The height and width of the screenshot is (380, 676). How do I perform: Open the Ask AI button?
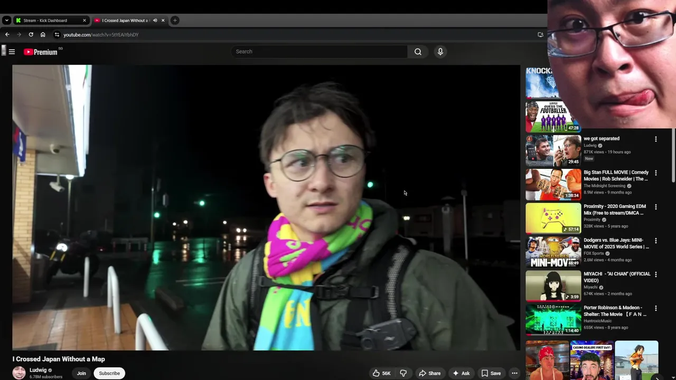click(x=461, y=373)
